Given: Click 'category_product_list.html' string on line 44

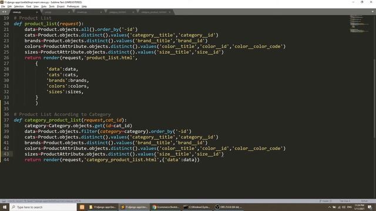Looking at the screenshot, I should tap(122, 159).
